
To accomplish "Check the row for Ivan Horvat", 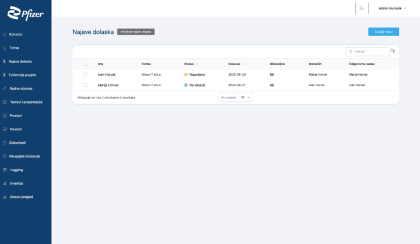I will click(x=85, y=75).
